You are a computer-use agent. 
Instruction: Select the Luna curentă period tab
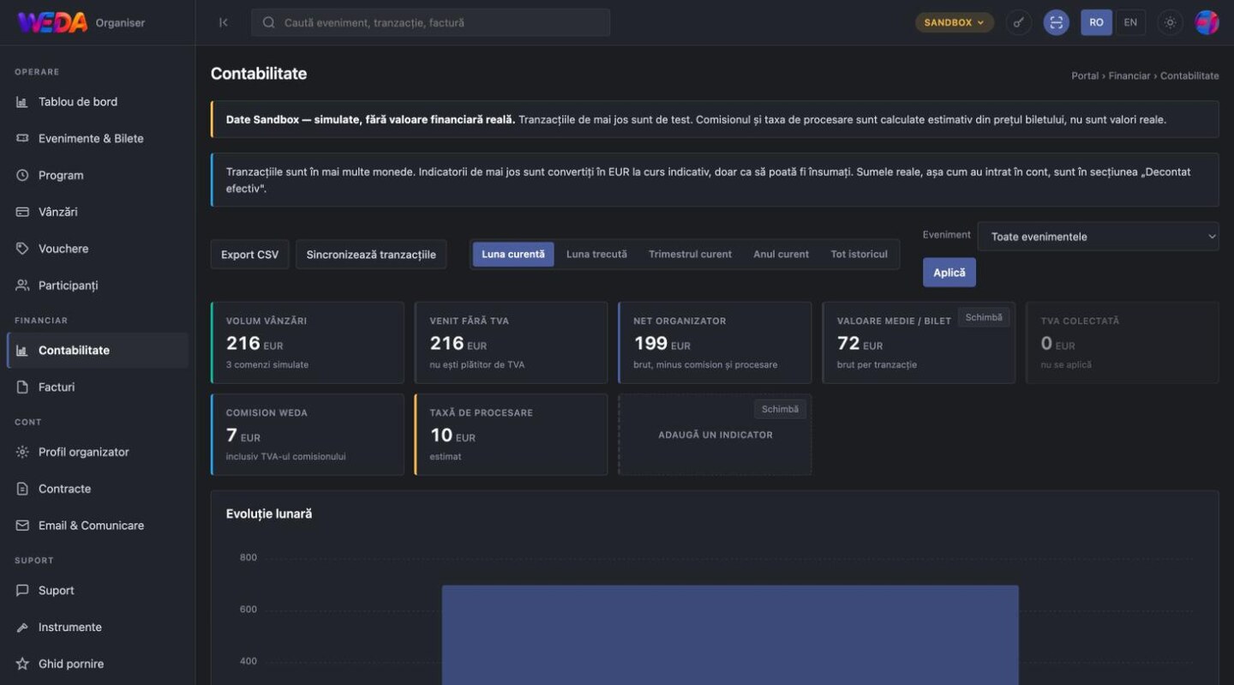[513, 255]
